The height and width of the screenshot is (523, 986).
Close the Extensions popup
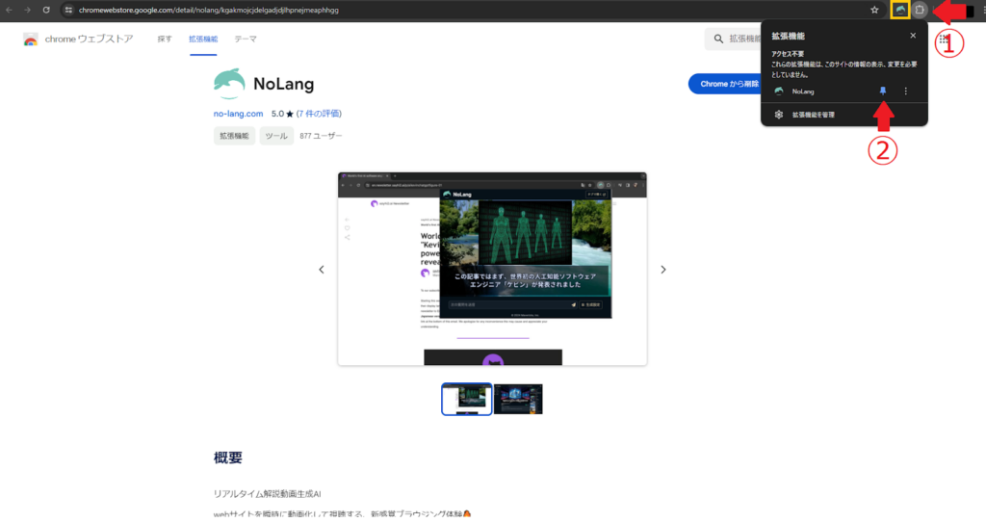(x=913, y=36)
